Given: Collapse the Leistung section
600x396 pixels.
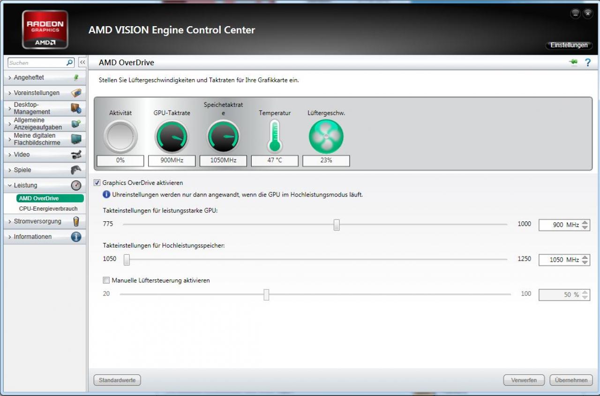Looking at the screenshot, I should [45, 185].
